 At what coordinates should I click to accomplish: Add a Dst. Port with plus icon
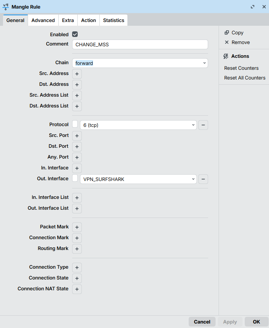77,147
